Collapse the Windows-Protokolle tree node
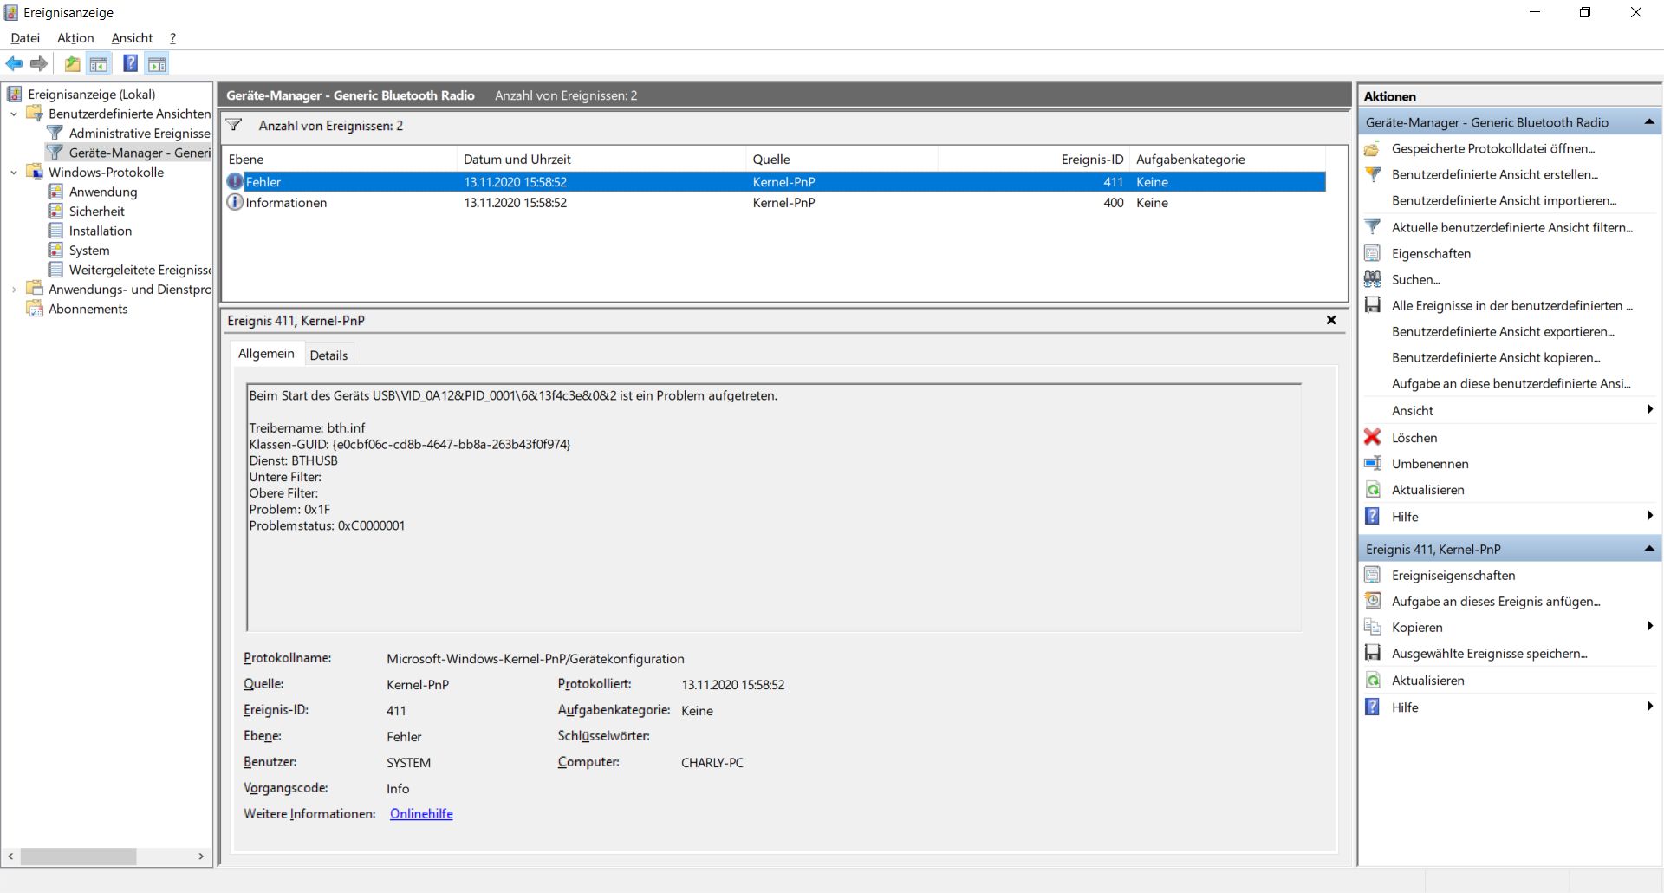This screenshot has height=893, width=1664. [x=14, y=173]
